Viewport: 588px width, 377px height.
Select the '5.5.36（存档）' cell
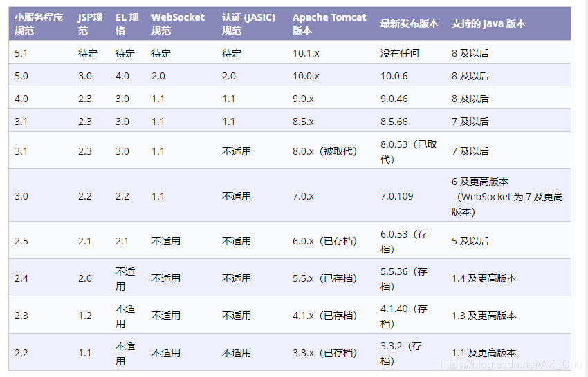(x=403, y=279)
